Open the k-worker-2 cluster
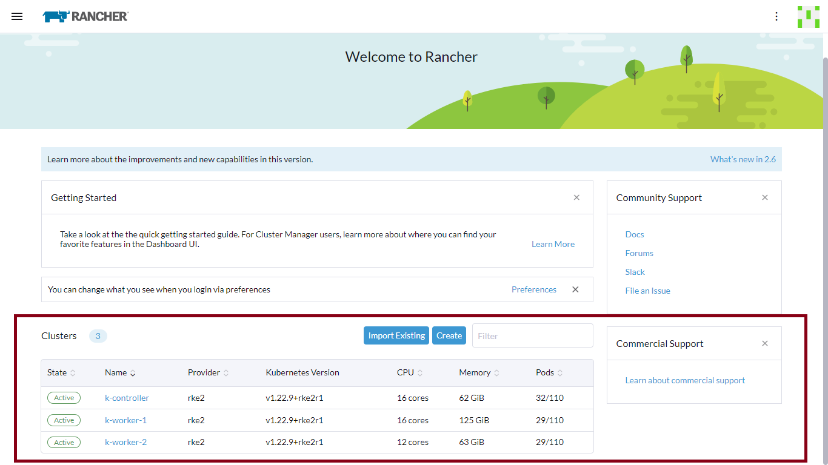Screen dimensions: 828x465 125,442
